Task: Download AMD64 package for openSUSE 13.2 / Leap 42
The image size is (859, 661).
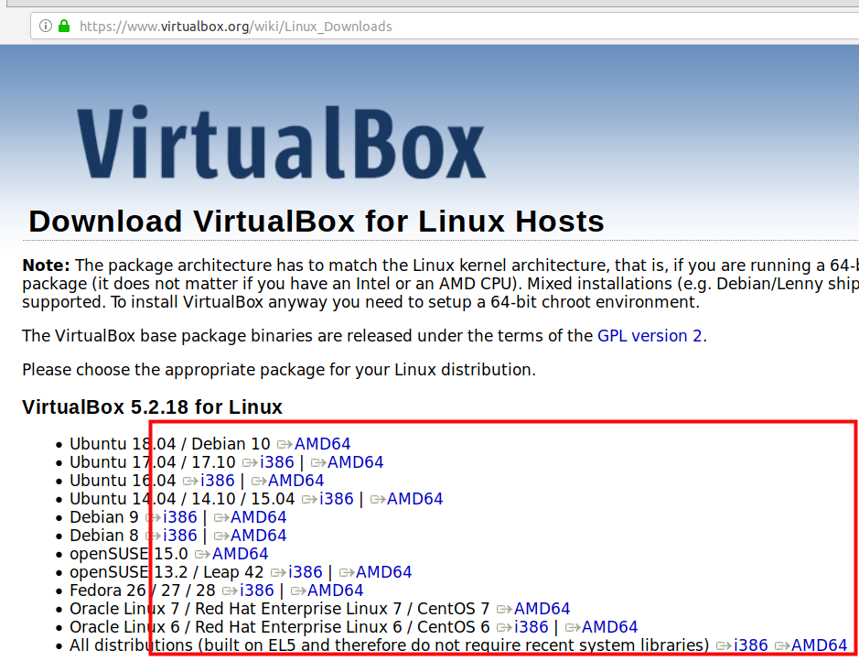Action: (383, 571)
